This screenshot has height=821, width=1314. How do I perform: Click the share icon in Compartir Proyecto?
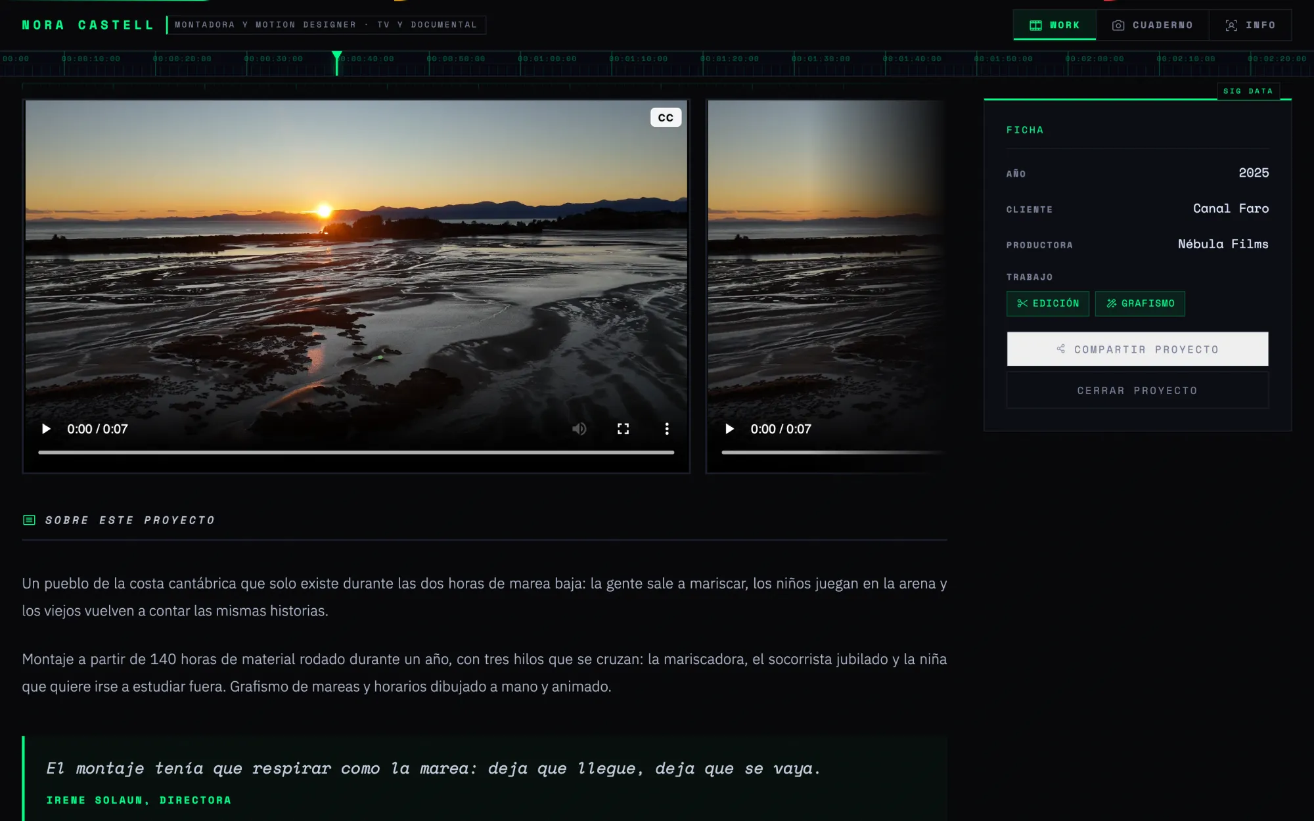[x=1060, y=349]
